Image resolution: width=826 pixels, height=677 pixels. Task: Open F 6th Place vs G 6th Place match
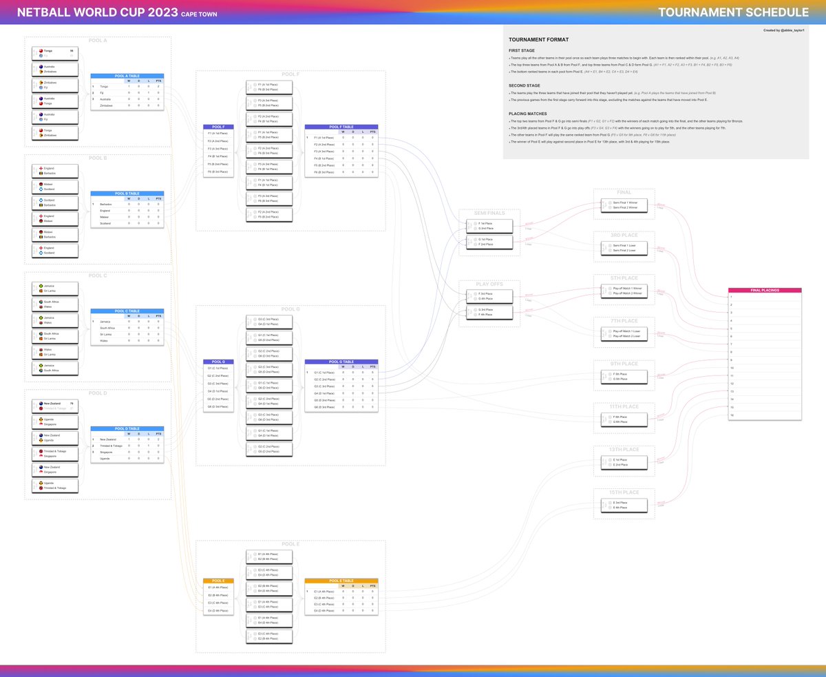tap(625, 419)
